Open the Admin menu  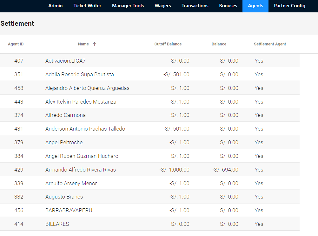pos(56,6)
